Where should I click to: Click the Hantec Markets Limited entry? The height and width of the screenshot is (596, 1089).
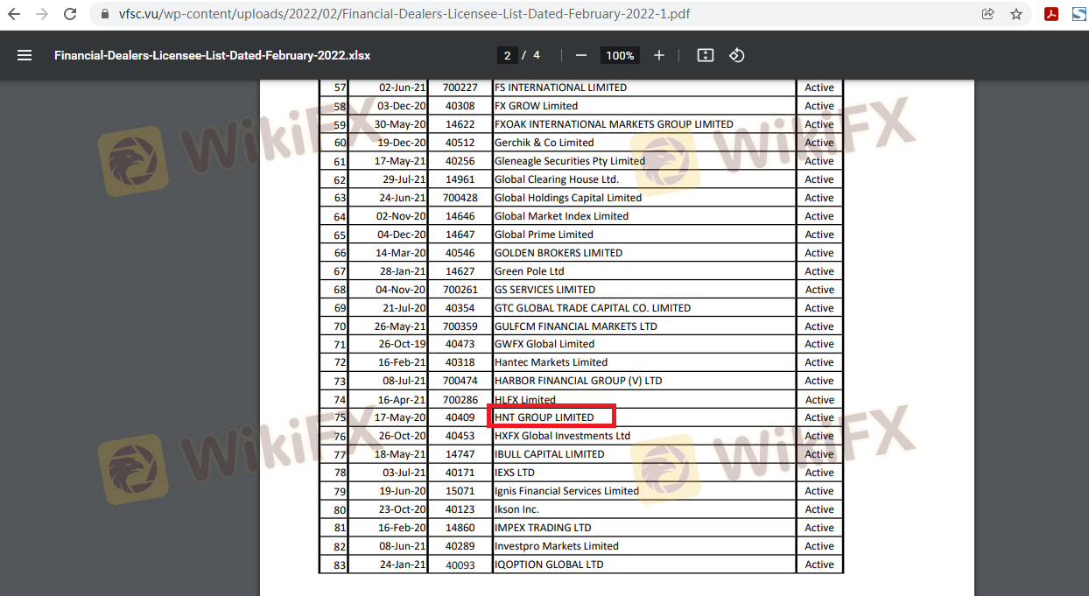pyautogui.click(x=551, y=362)
